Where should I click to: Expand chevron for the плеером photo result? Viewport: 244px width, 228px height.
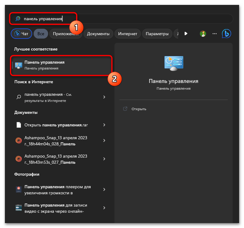pyautogui.click(x=104, y=189)
